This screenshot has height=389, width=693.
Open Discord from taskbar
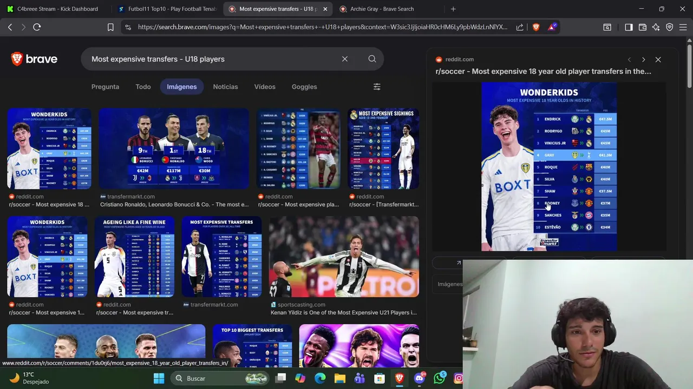point(419,378)
